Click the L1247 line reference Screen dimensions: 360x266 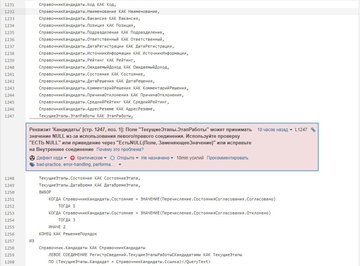(301, 130)
